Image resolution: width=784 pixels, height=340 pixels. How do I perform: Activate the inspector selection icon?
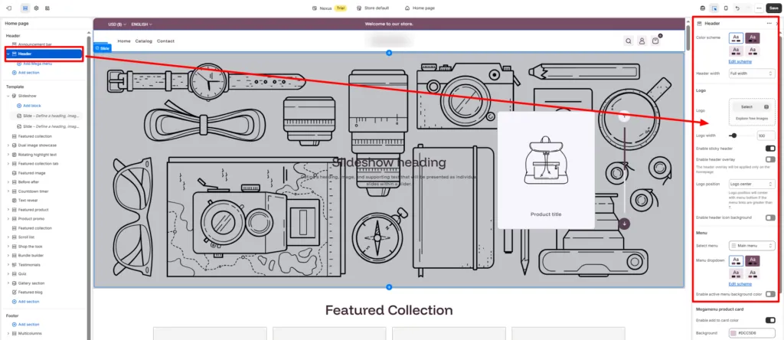click(x=714, y=8)
